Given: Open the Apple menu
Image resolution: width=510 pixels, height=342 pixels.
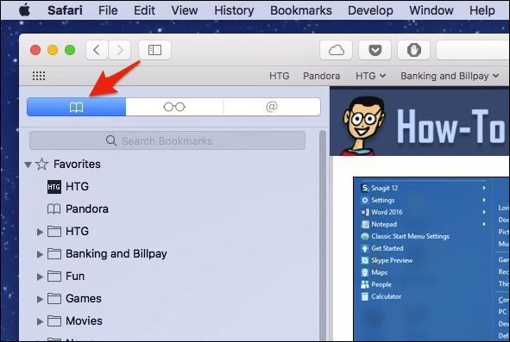Looking at the screenshot, I should click(x=25, y=10).
